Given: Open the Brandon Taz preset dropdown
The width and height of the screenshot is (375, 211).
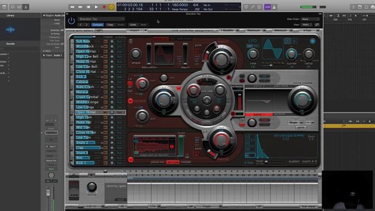Looking at the screenshot, I should click(x=101, y=19).
